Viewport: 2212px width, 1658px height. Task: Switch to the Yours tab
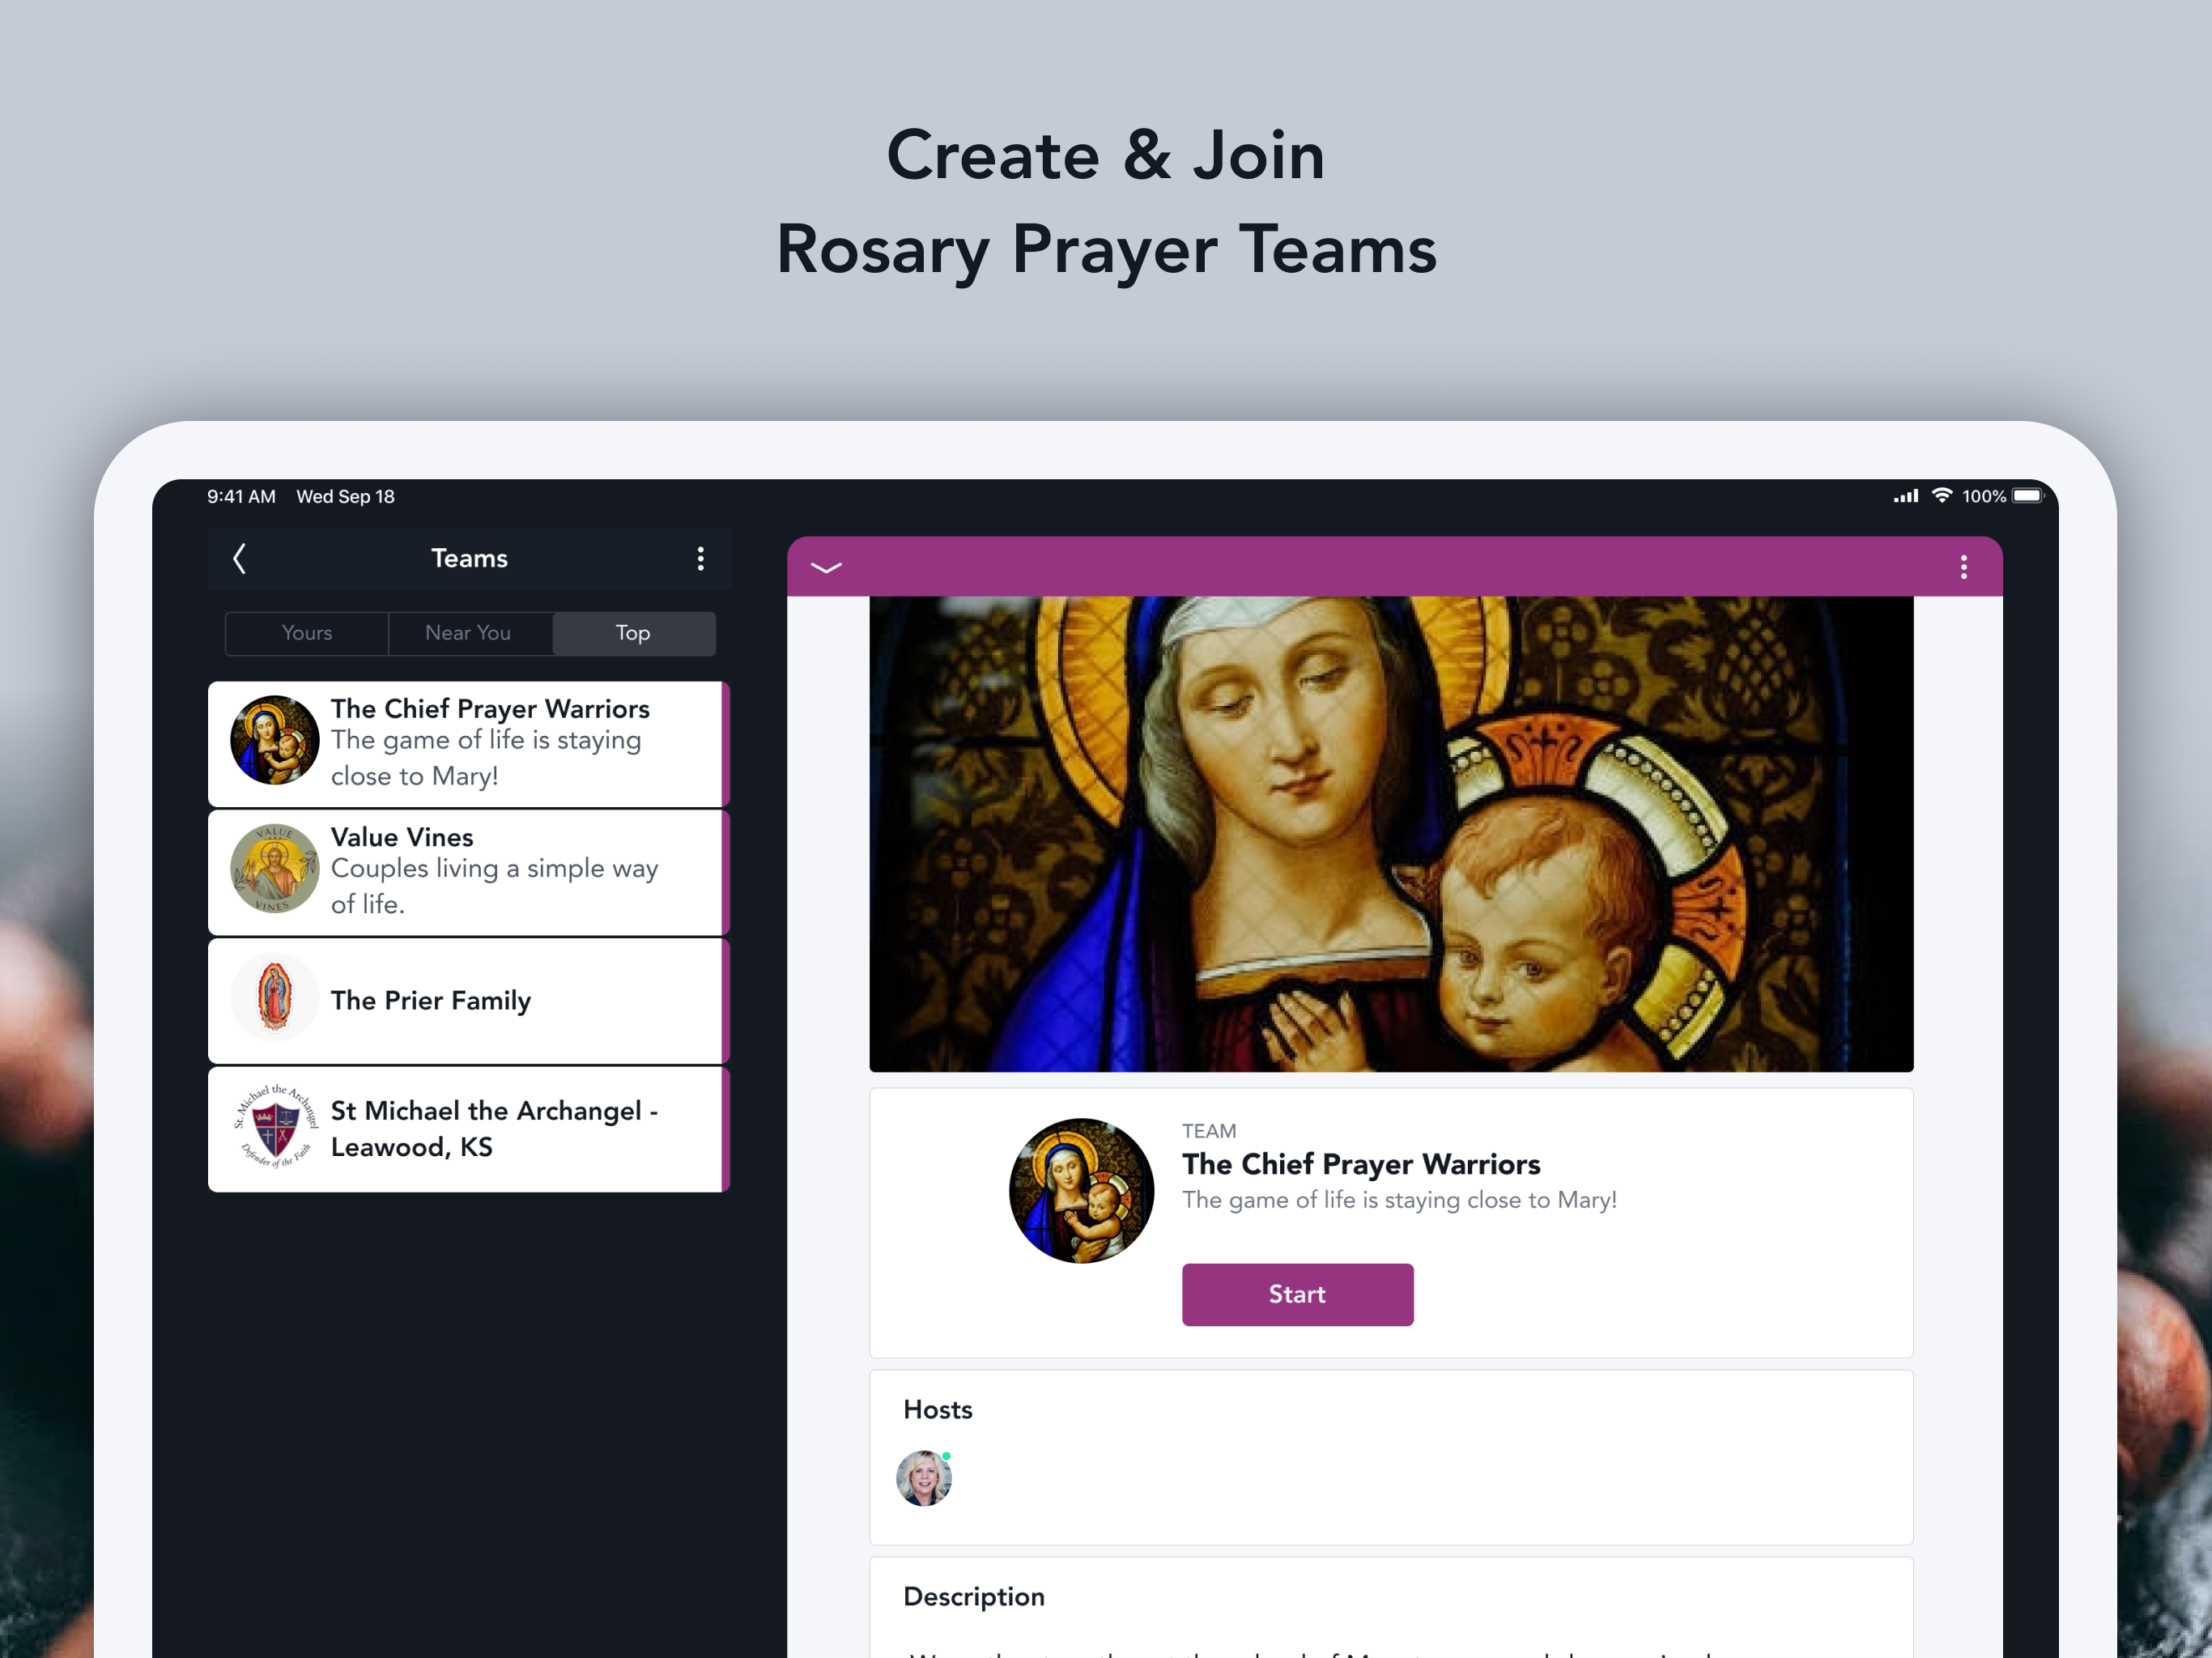(307, 633)
